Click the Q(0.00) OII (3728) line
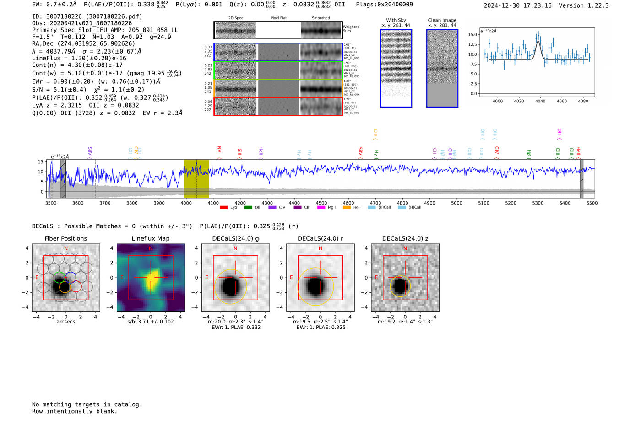Viewport: 641px width, 436px height. pos(107,113)
